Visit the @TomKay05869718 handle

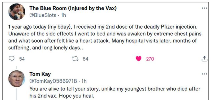pos(53,81)
